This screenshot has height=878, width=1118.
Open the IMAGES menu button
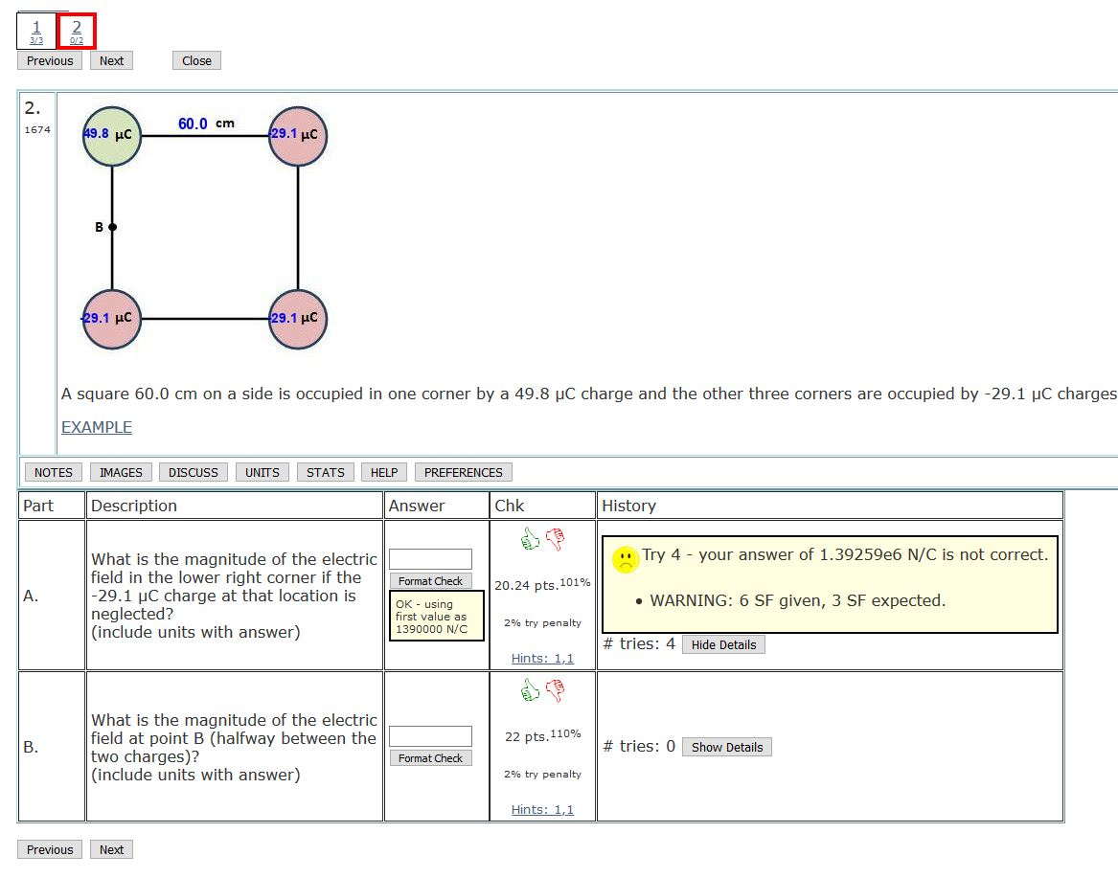coord(121,472)
